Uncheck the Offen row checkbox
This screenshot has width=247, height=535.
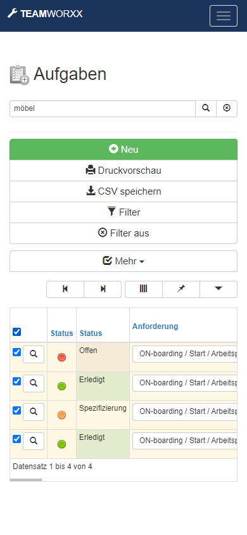(16, 352)
